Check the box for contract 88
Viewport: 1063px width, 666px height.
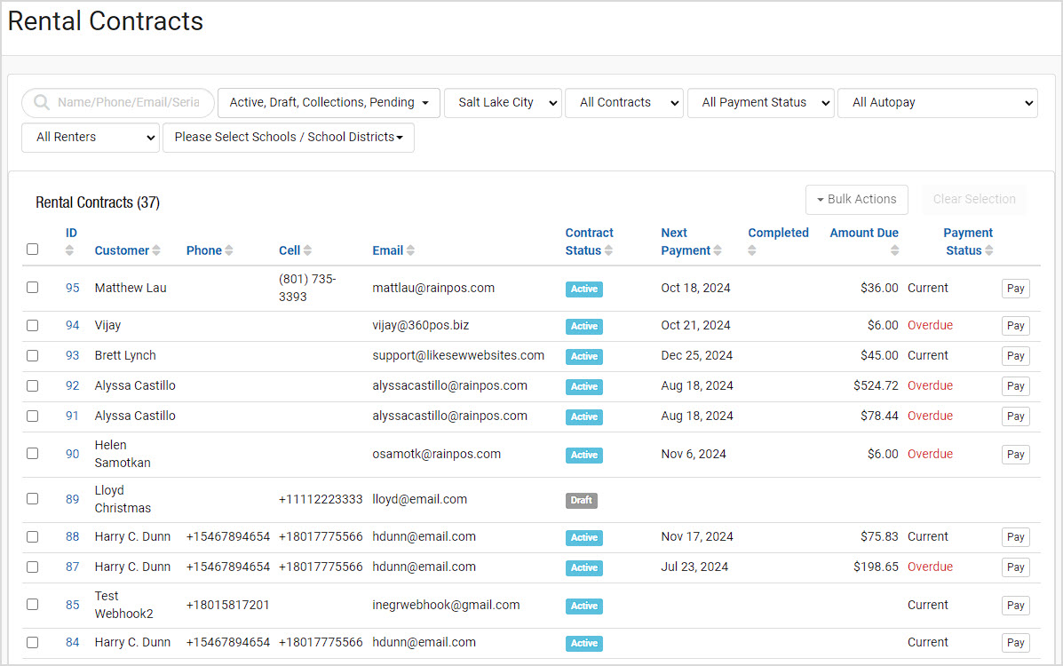coord(33,536)
